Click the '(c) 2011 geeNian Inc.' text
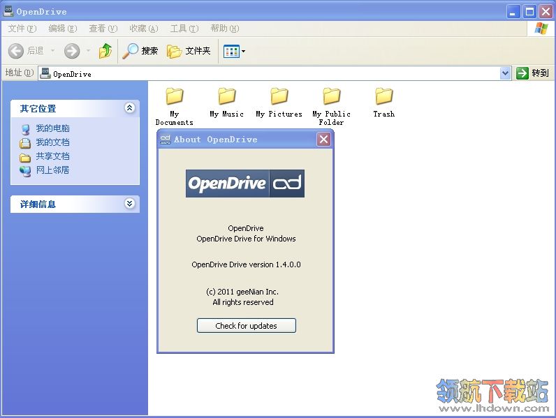 pos(242,292)
